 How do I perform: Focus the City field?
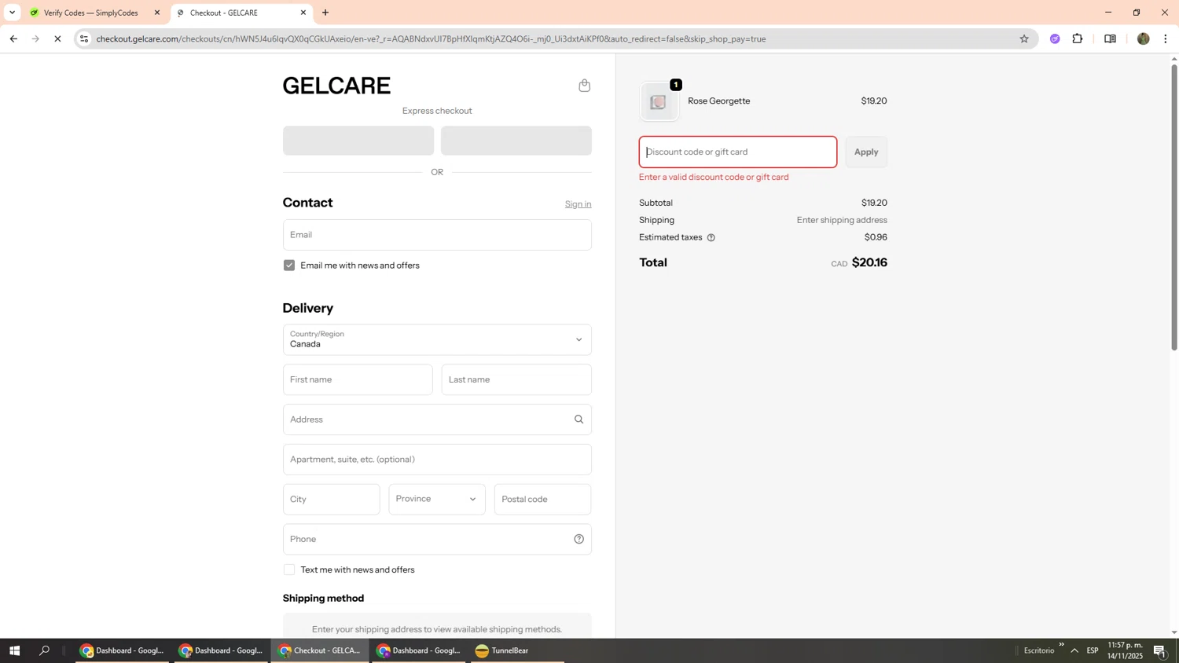pos(332,500)
